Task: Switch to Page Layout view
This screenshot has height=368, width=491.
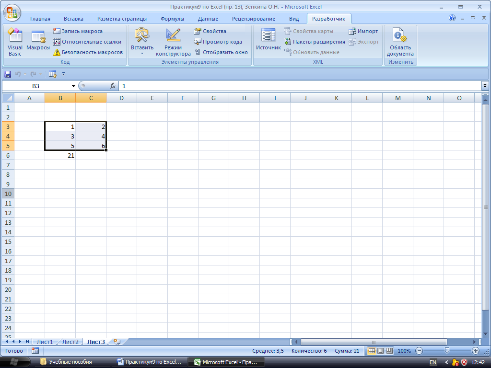Action: click(x=380, y=351)
